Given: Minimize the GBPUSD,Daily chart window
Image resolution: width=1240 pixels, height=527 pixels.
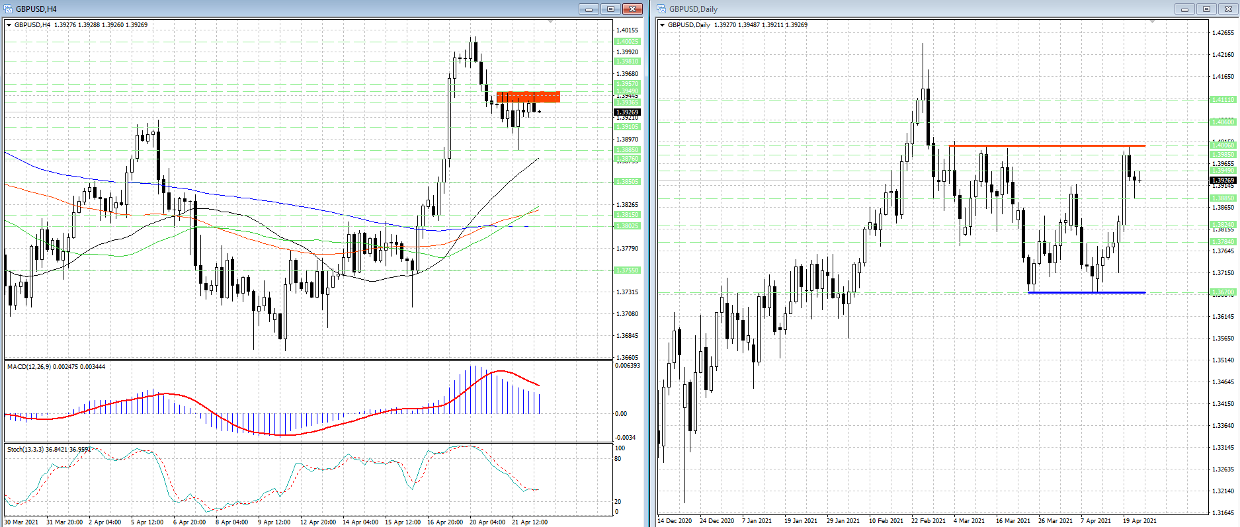Looking at the screenshot, I should click(1184, 9).
